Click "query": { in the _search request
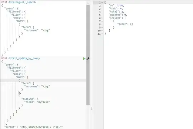The height and width of the screenshot is (129, 193). (x=11, y=9)
